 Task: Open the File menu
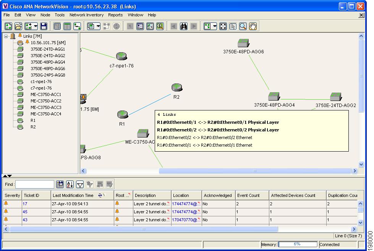(x=6, y=15)
